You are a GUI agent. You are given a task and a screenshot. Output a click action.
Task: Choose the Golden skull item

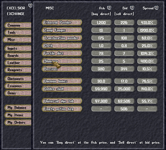(62, 89)
